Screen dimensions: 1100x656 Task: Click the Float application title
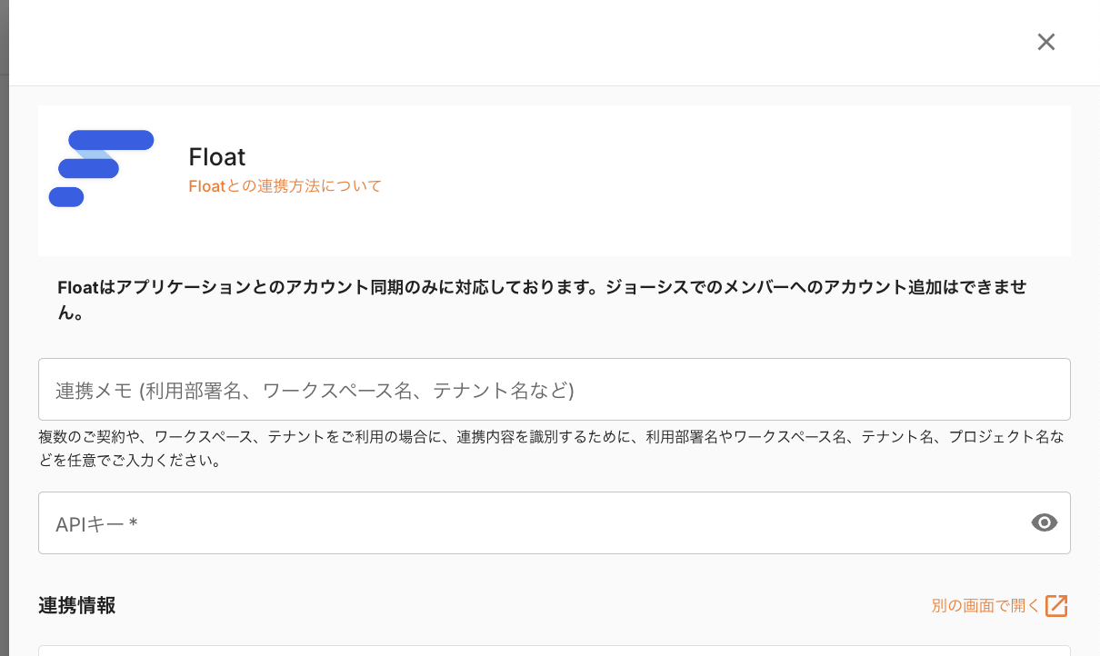(x=217, y=157)
